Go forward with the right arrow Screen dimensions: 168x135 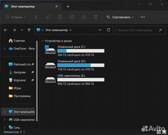(x=14, y=30)
